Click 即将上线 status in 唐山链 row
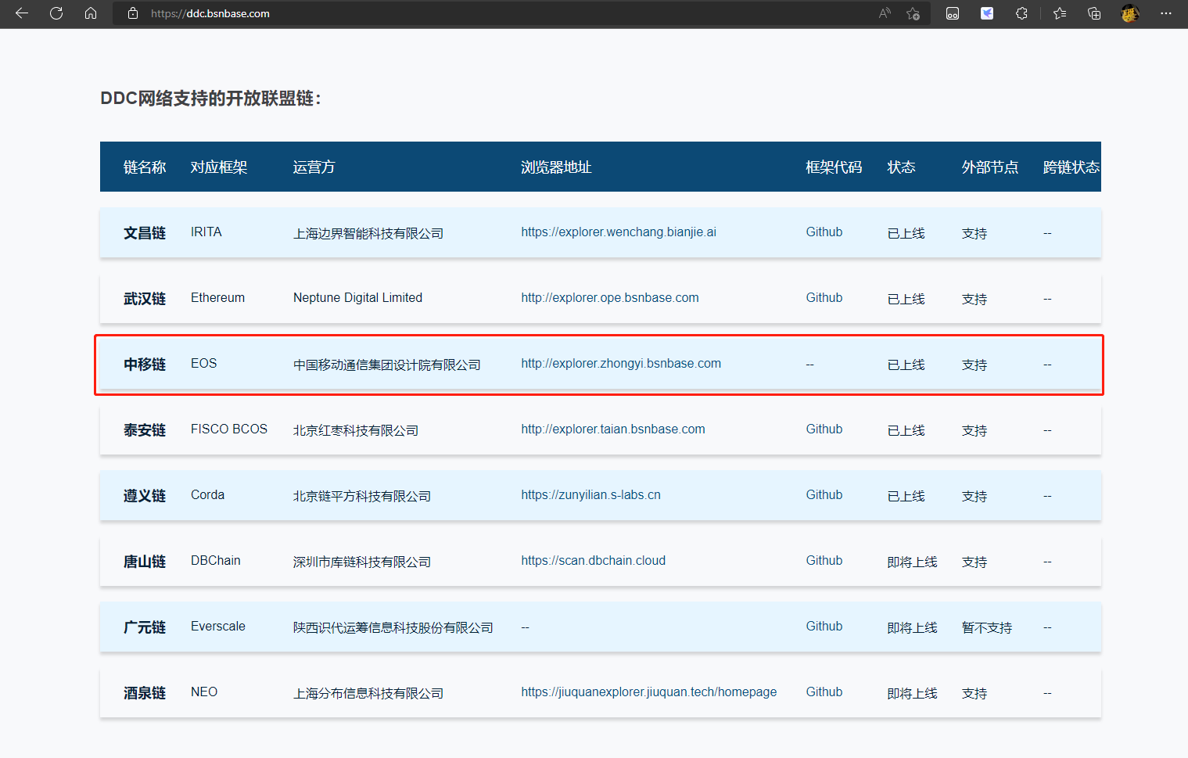Image resolution: width=1188 pixels, height=758 pixels. (913, 562)
